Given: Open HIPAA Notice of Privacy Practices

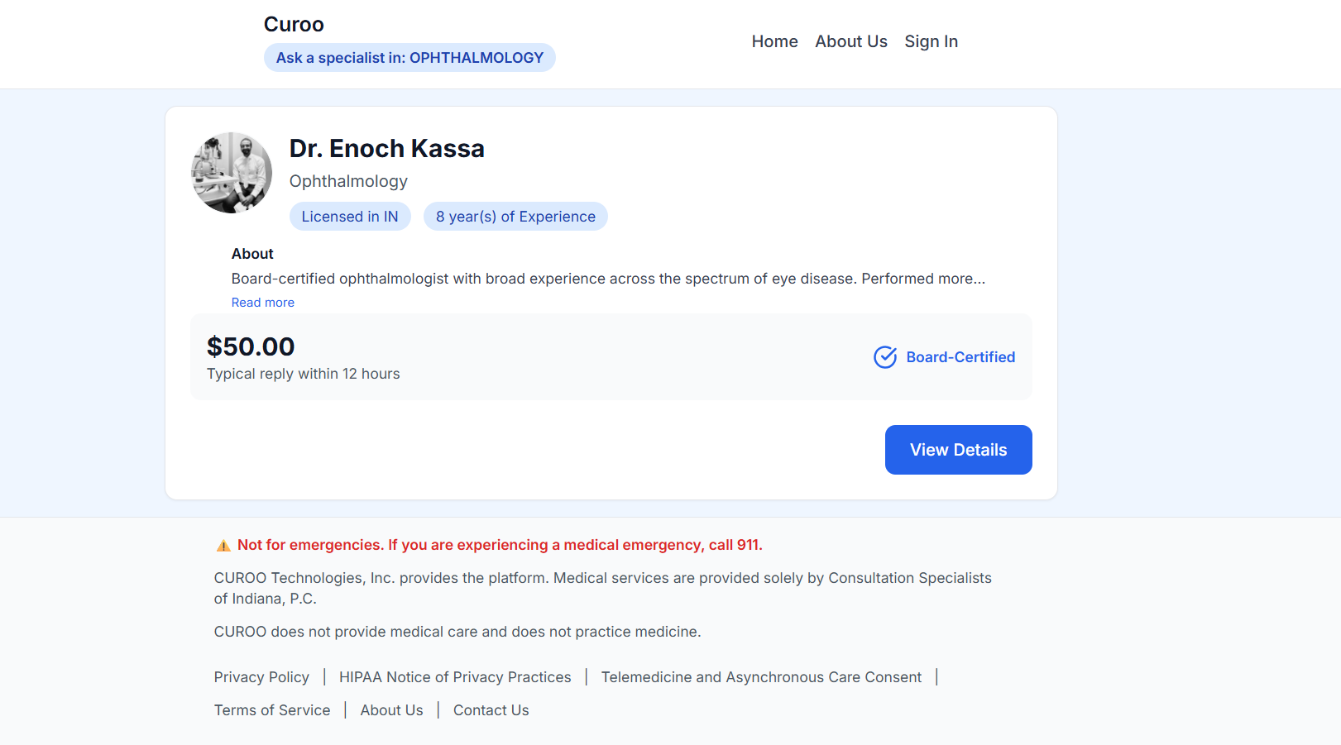Looking at the screenshot, I should [455, 677].
